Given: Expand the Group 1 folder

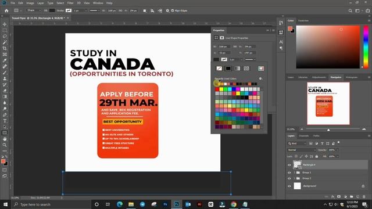Looking at the screenshot, I should click(295, 172).
